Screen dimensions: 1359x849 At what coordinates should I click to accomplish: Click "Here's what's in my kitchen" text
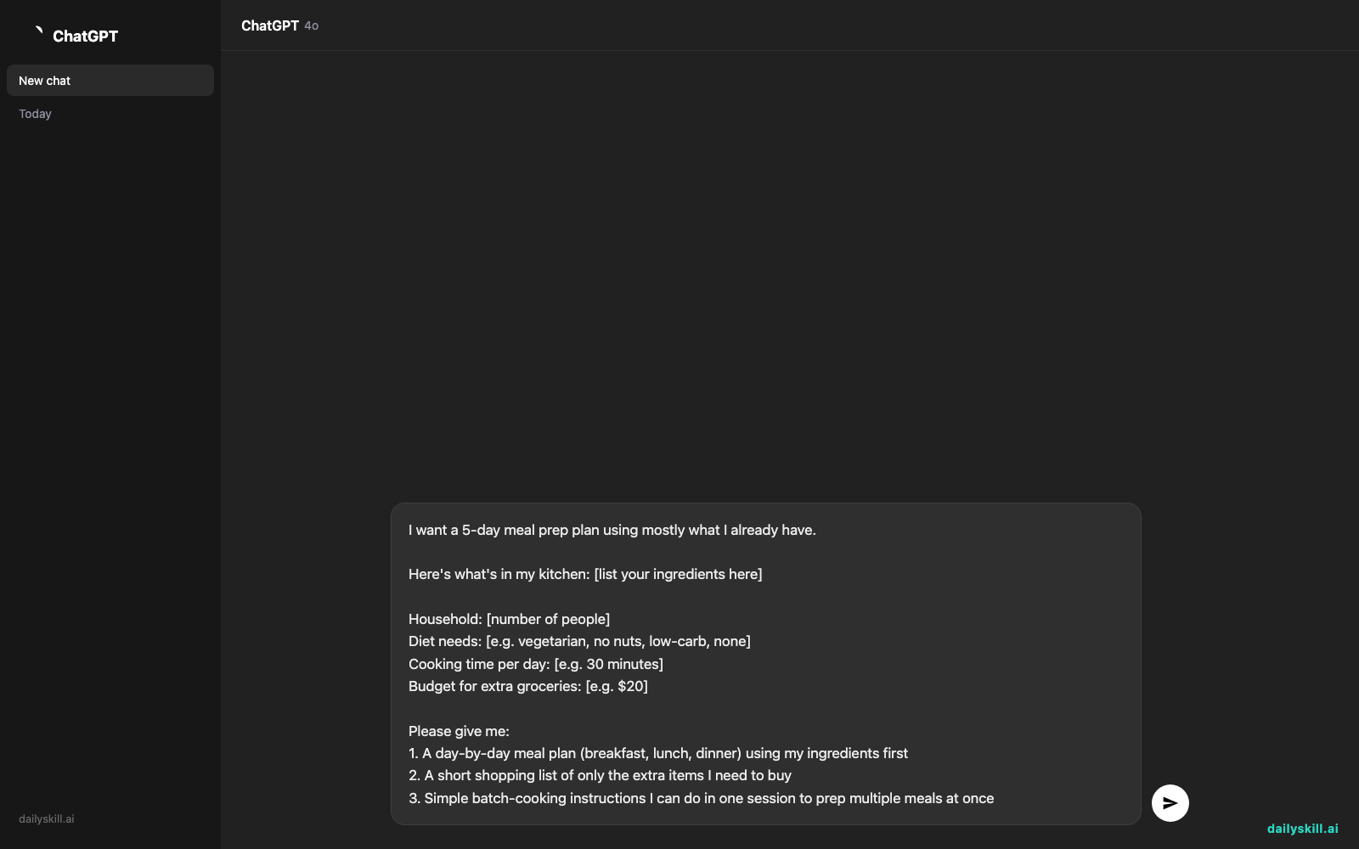499,574
